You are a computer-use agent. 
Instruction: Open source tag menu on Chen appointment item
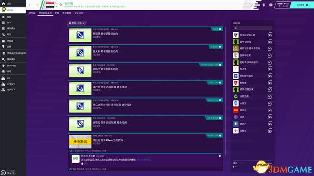tap(214, 136)
